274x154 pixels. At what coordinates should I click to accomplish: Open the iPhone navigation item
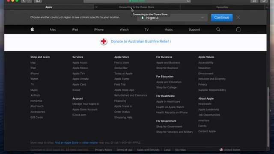point(99,30)
